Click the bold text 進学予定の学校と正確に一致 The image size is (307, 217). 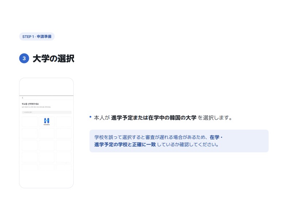click(x=125, y=144)
